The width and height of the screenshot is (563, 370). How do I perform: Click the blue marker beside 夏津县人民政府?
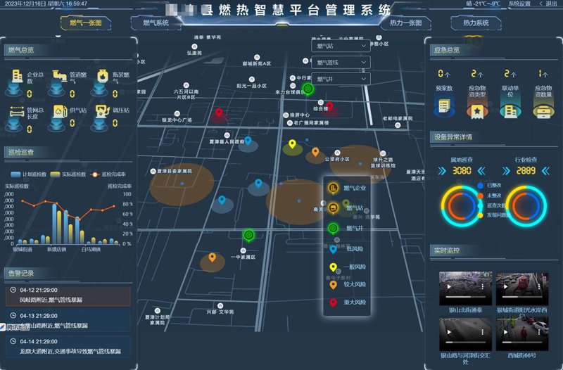248,140
